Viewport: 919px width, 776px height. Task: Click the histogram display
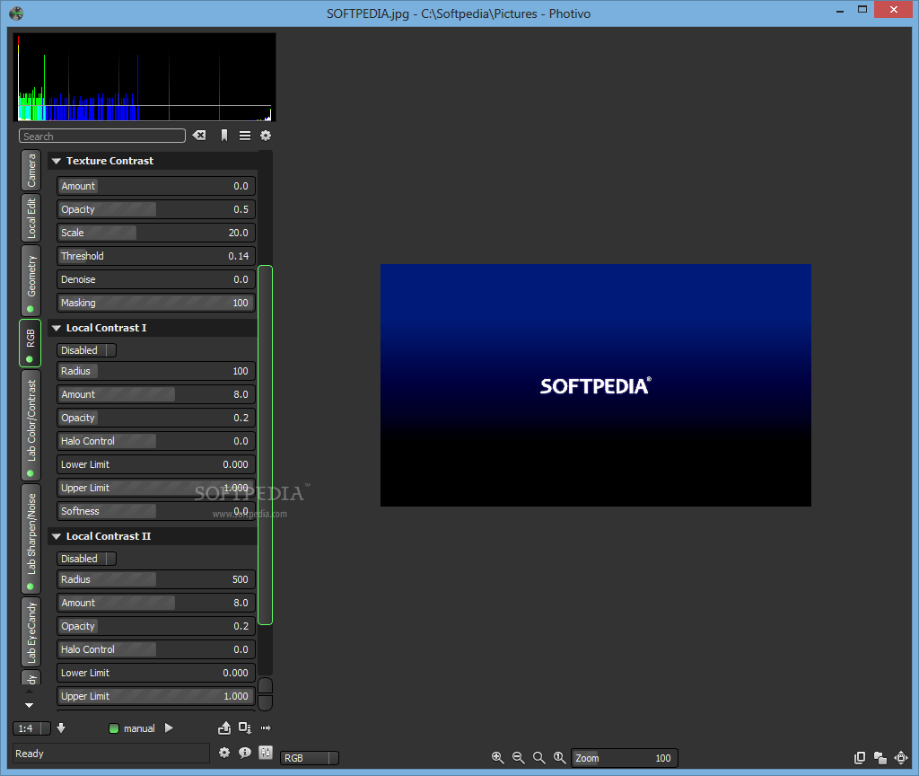point(144,77)
